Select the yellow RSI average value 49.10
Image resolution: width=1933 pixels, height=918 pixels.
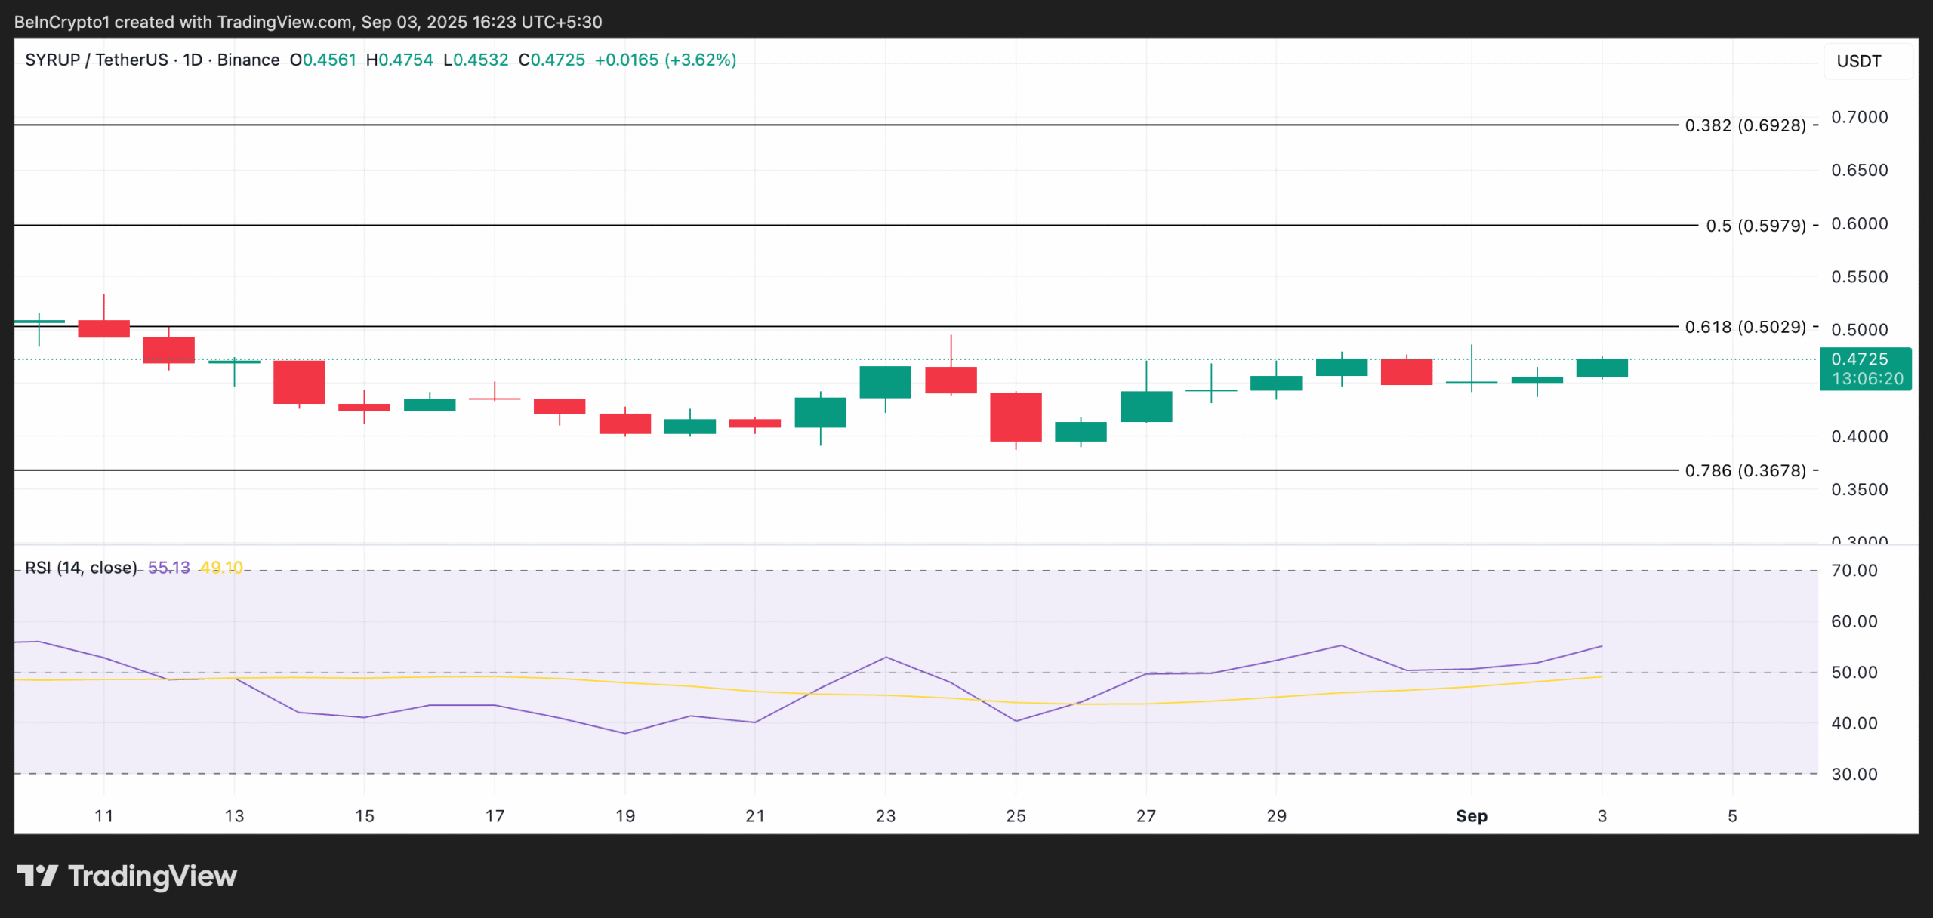pos(221,566)
